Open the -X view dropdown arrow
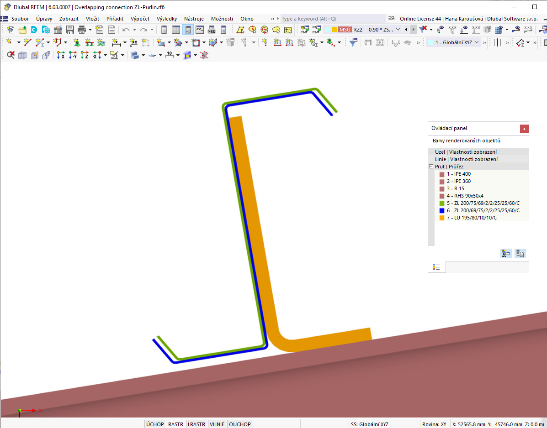This screenshot has height=428, width=547. pos(105,55)
